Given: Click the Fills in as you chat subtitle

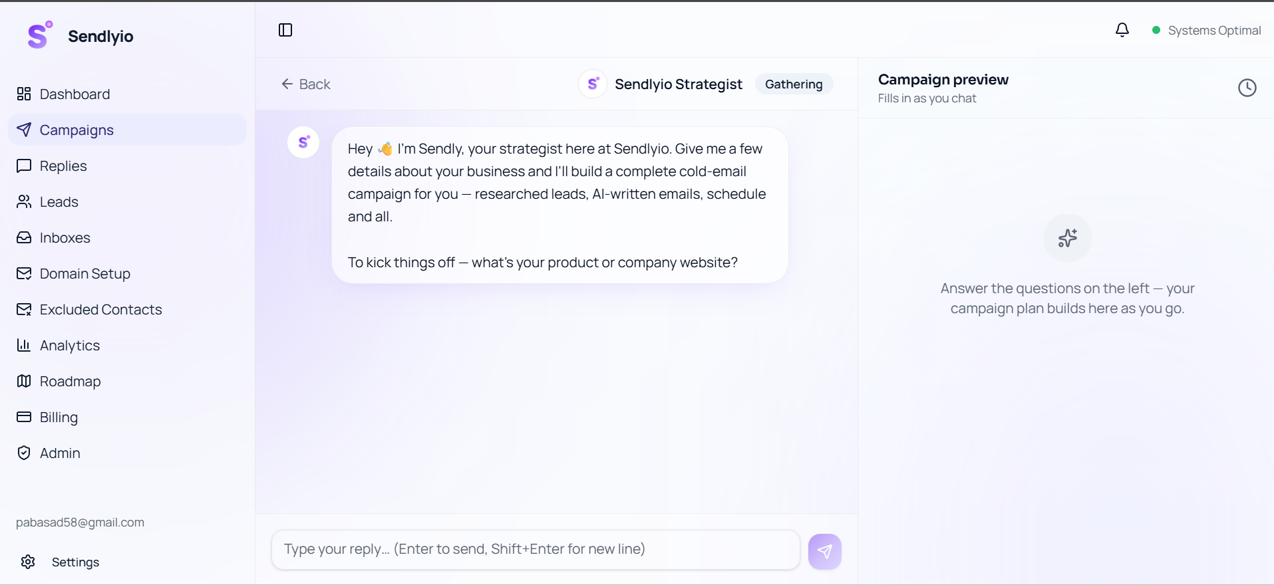Looking at the screenshot, I should click(927, 98).
